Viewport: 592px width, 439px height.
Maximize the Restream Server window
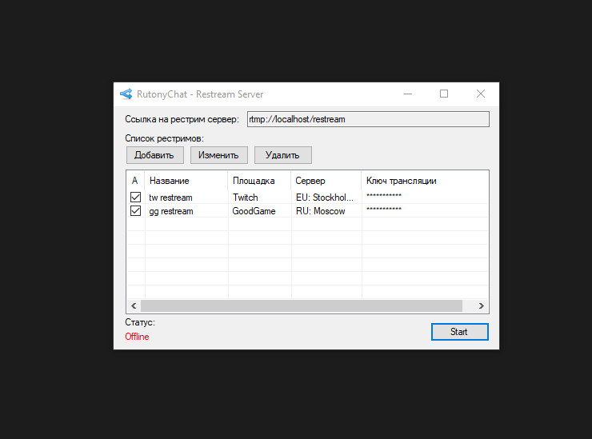[444, 94]
